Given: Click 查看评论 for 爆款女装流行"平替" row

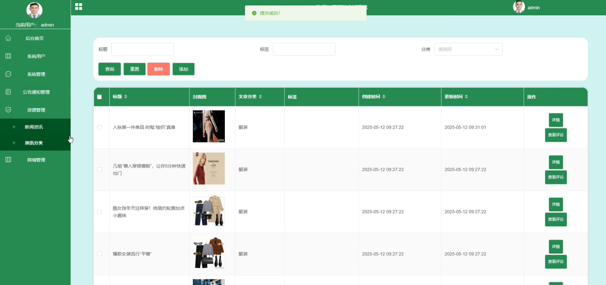Looking at the screenshot, I should (556, 262).
